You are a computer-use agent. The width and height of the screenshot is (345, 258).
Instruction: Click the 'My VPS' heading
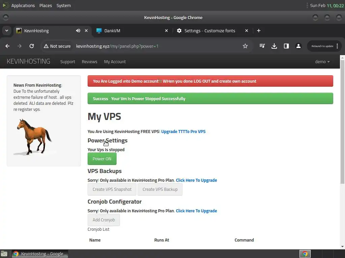click(104, 116)
